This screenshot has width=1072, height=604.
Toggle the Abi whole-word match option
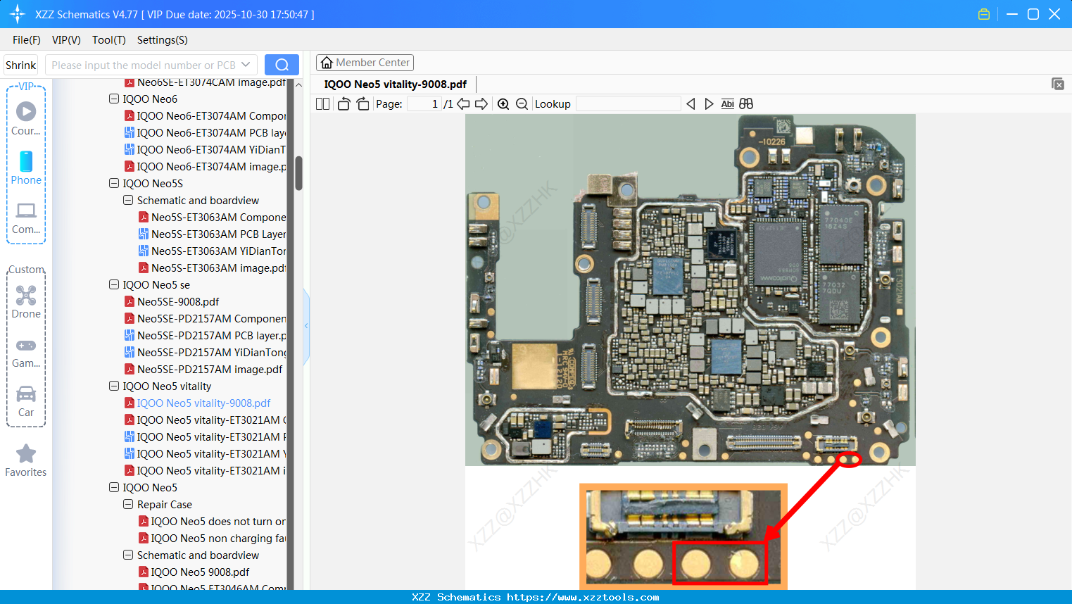pos(728,104)
